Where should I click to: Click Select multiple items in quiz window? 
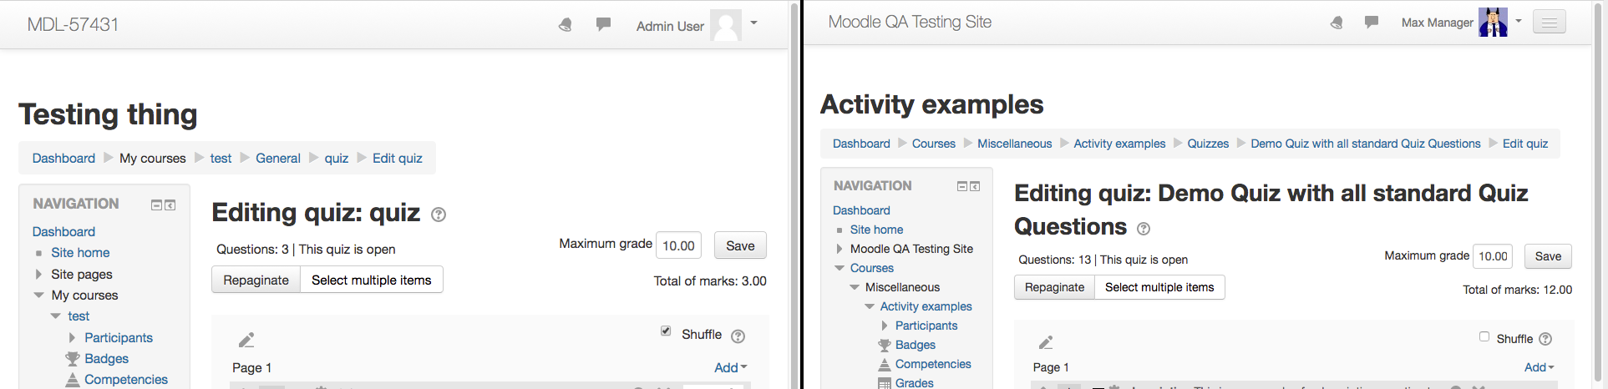372,280
